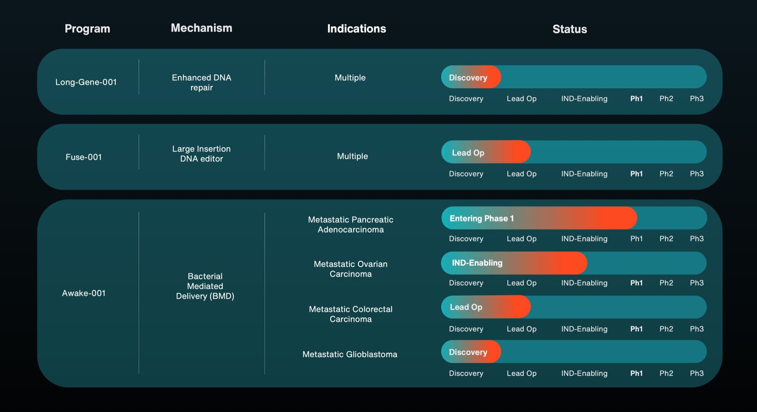Click Bacterial Mediated Delivery (BMD) text
This screenshot has height=412, width=757.
(205, 286)
